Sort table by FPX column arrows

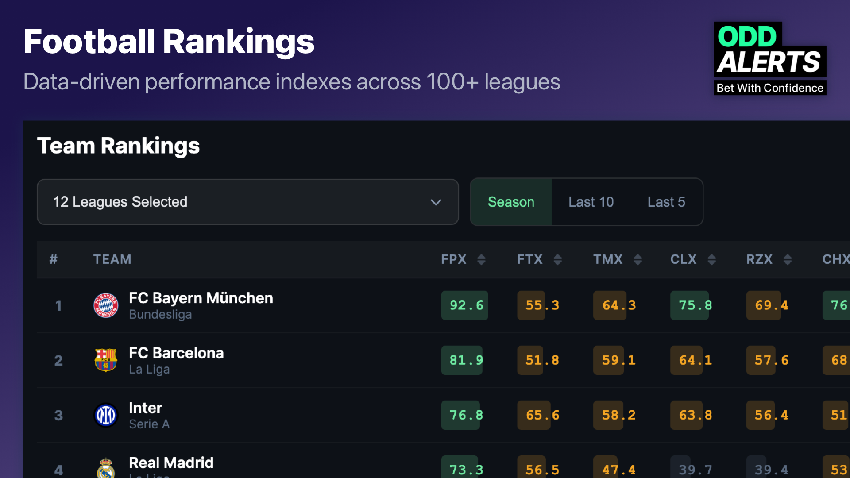[481, 259]
